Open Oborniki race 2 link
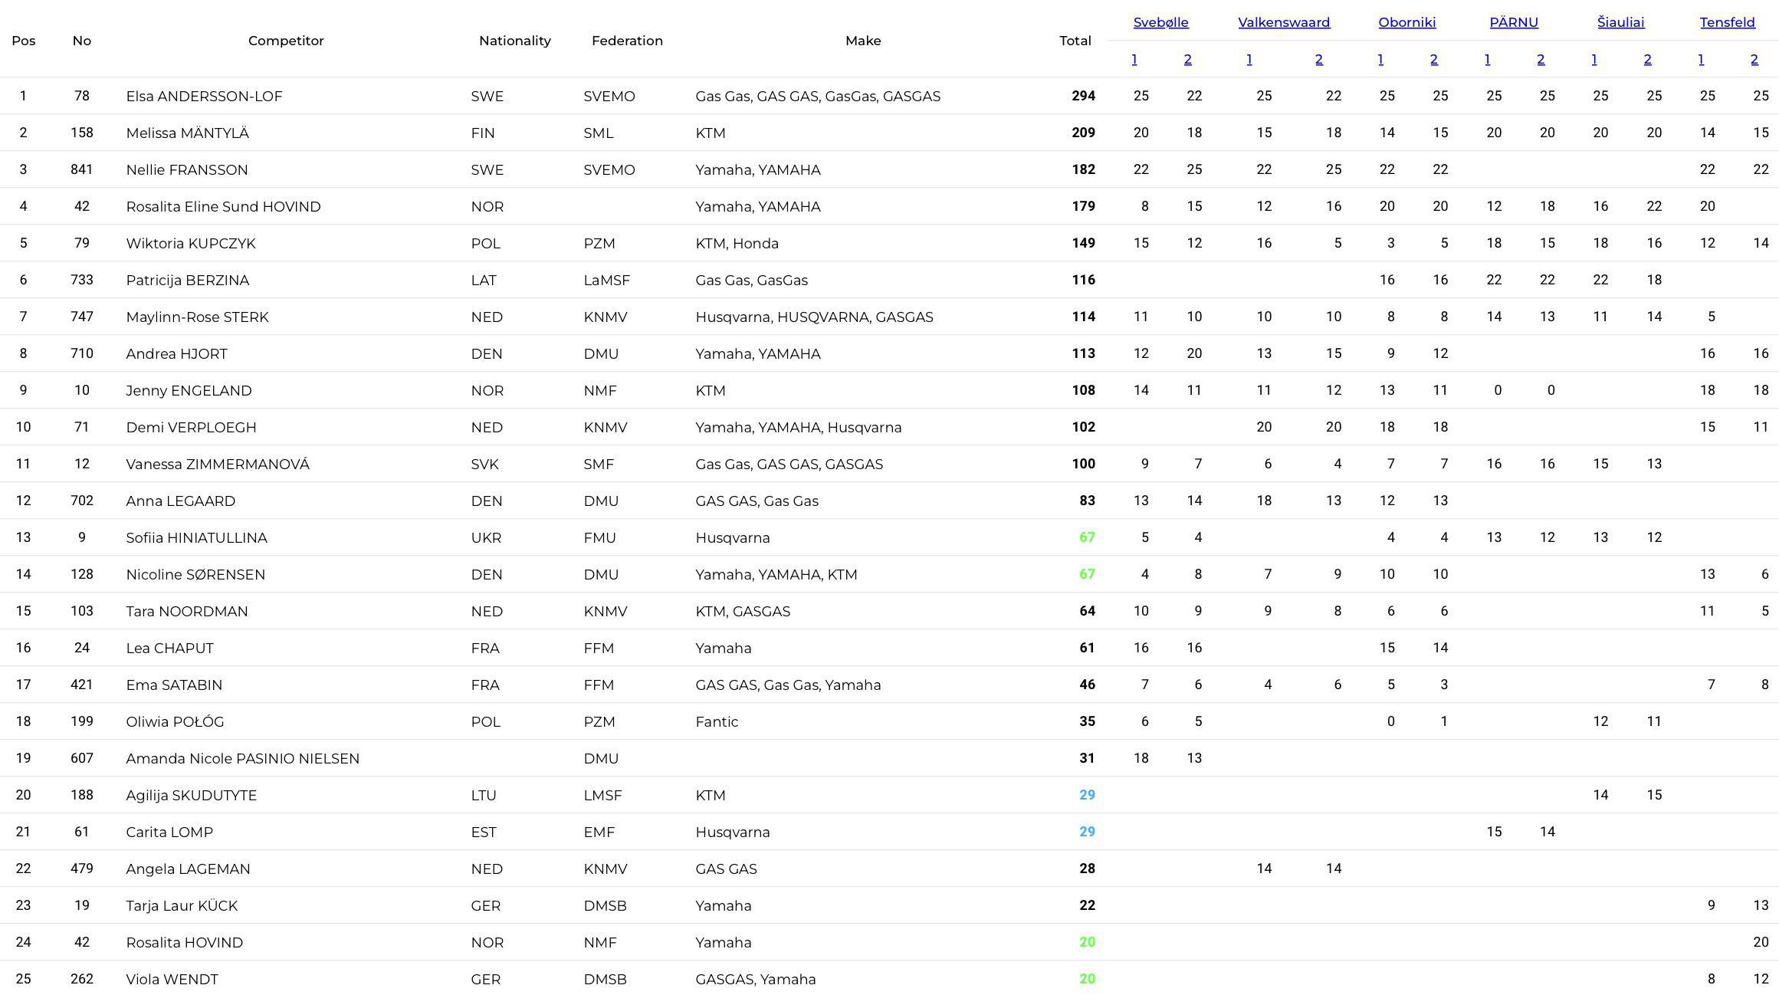Image resolution: width=1779 pixels, height=995 pixels. coord(1433,59)
